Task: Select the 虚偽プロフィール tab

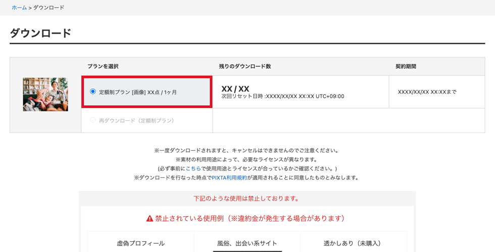Action: (x=141, y=243)
